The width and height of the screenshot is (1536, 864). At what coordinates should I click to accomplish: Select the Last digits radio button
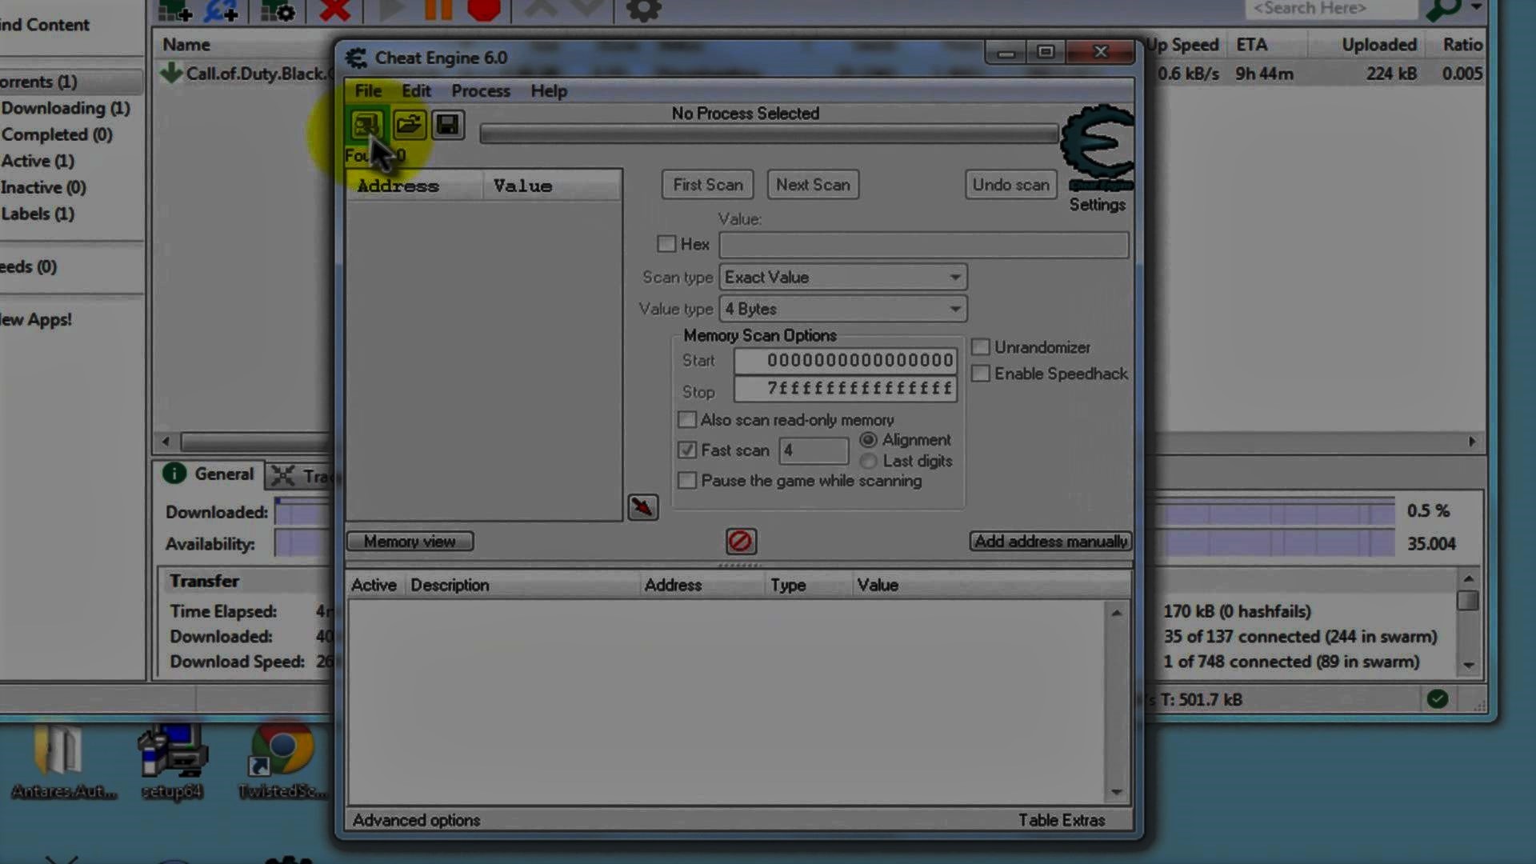click(x=869, y=462)
